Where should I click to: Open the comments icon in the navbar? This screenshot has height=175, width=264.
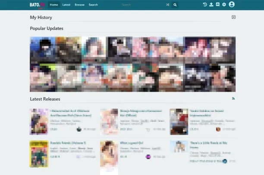click(217, 5)
